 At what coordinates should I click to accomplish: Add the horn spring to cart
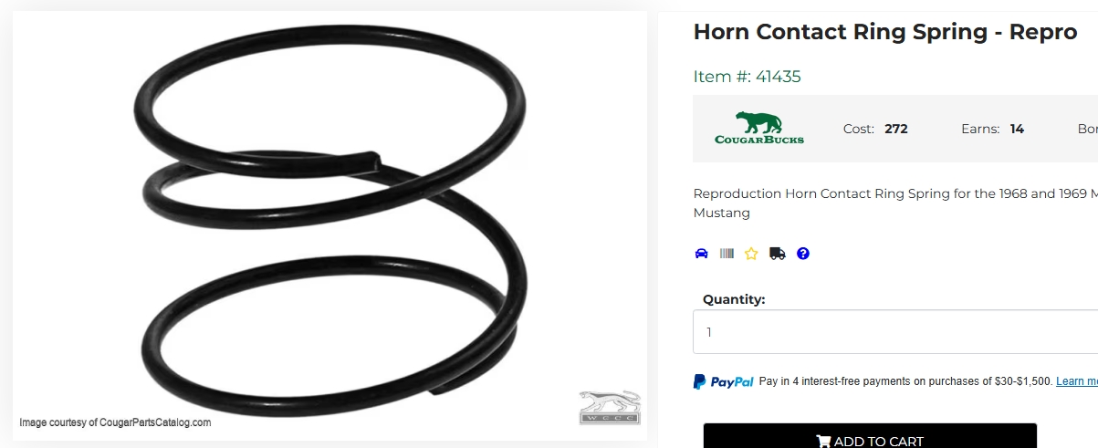(870, 436)
